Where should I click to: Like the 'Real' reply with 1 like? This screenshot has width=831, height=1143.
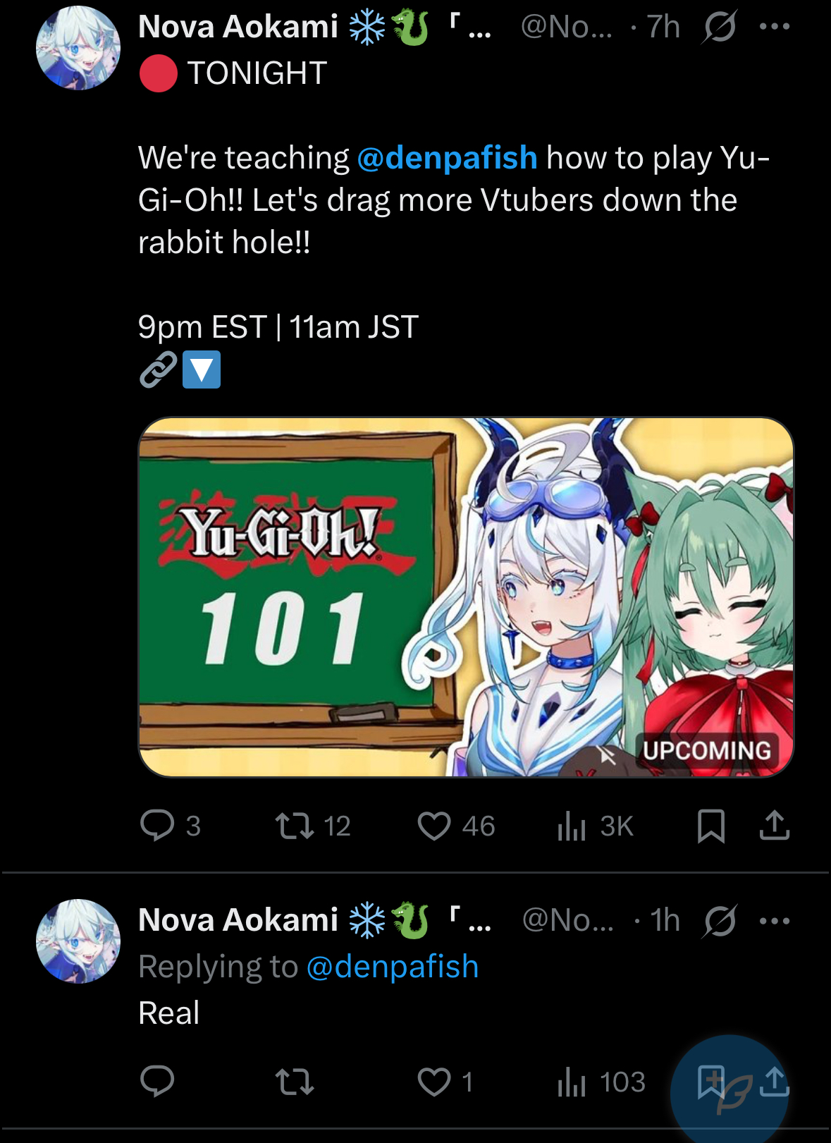(x=444, y=1081)
